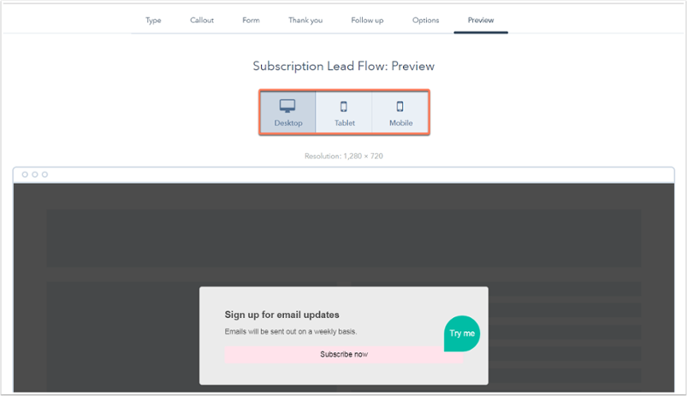
Task: Go to the Callout tab
Action: click(x=202, y=21)
